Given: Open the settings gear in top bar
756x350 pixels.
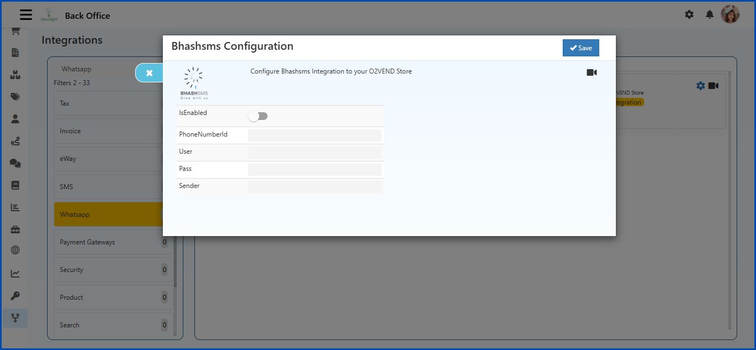Looking at the screenshot, I should tap(689, 14).
